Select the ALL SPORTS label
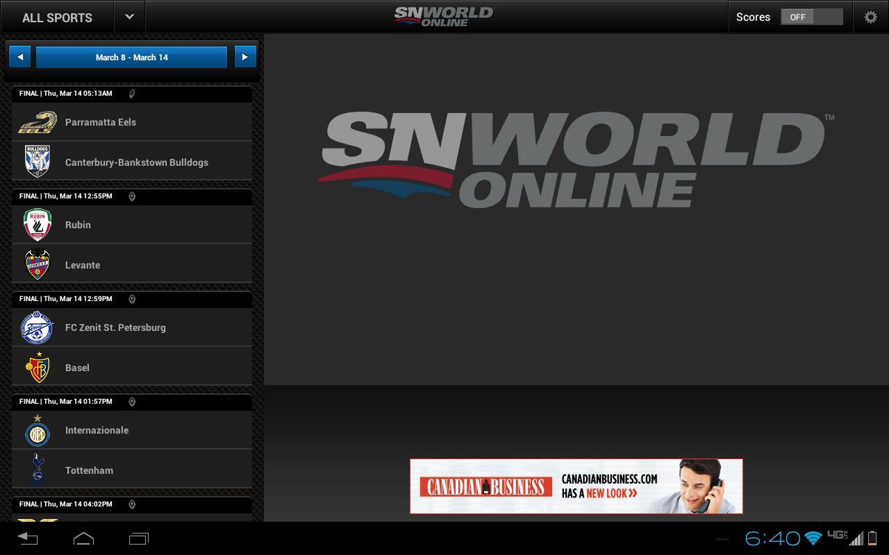The width and height of the screenshot is (889, 555). 57,17
